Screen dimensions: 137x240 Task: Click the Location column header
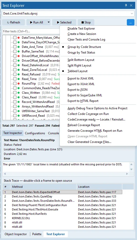click(99, 187)
